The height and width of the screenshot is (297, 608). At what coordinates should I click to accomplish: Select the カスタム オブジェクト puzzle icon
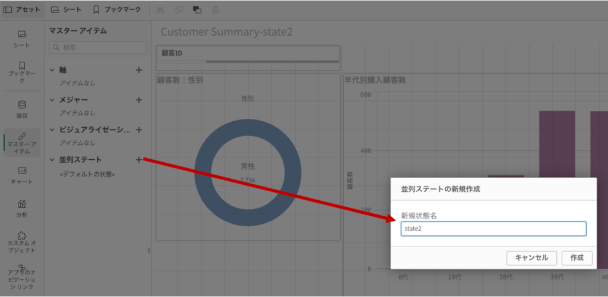22,236
